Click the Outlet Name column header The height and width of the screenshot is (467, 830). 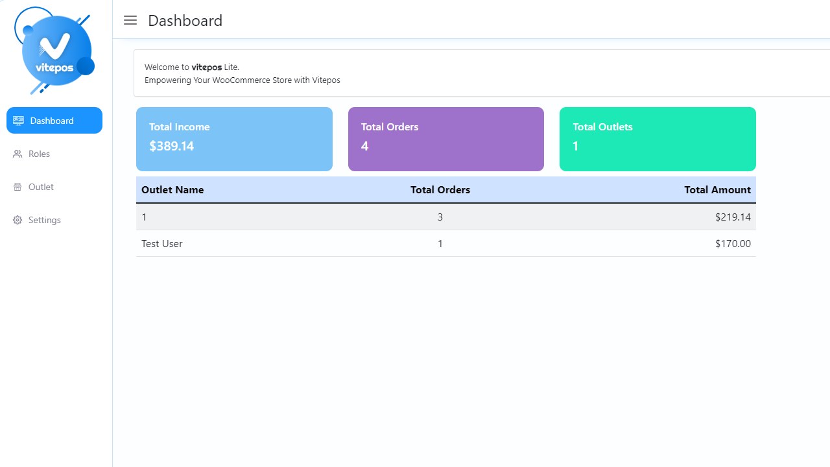(172, 189)
